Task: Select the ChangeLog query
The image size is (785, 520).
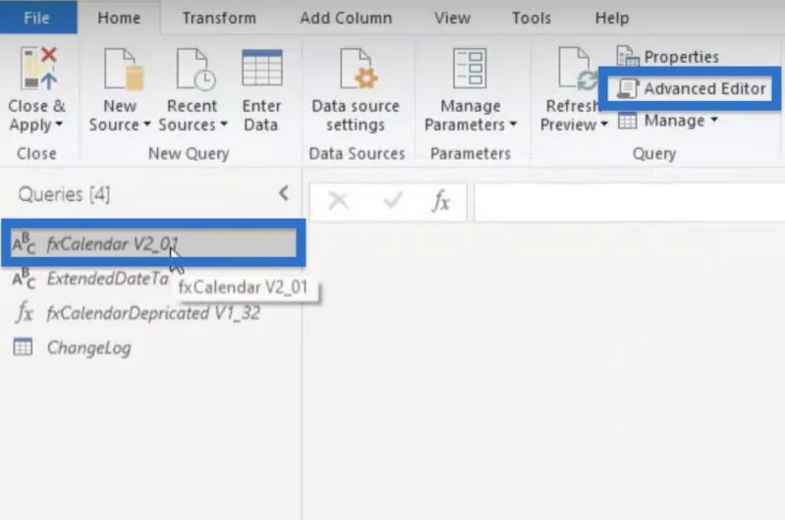Action: 88,347
